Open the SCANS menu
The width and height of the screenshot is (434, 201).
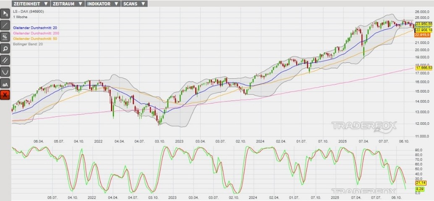[134, 4]
